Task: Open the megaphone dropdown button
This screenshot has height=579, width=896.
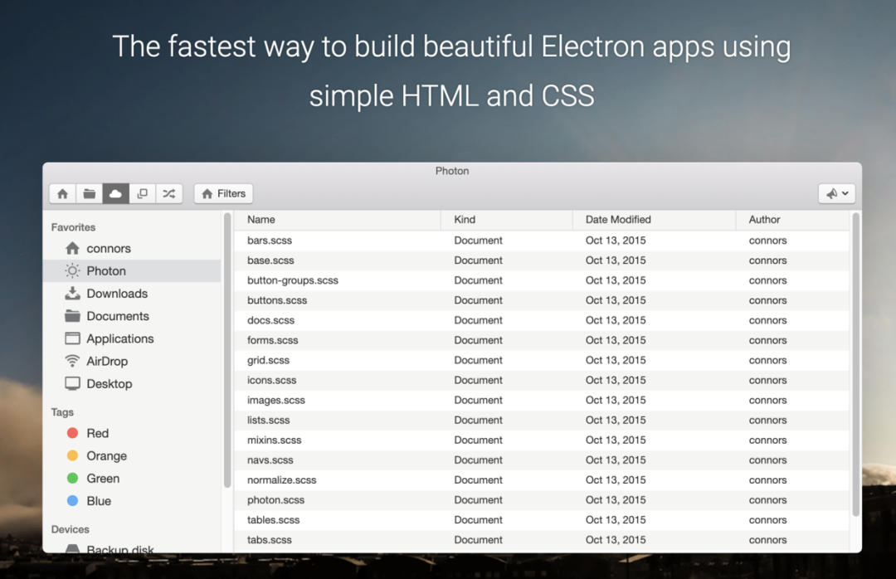Action: [x=836, y=194]
